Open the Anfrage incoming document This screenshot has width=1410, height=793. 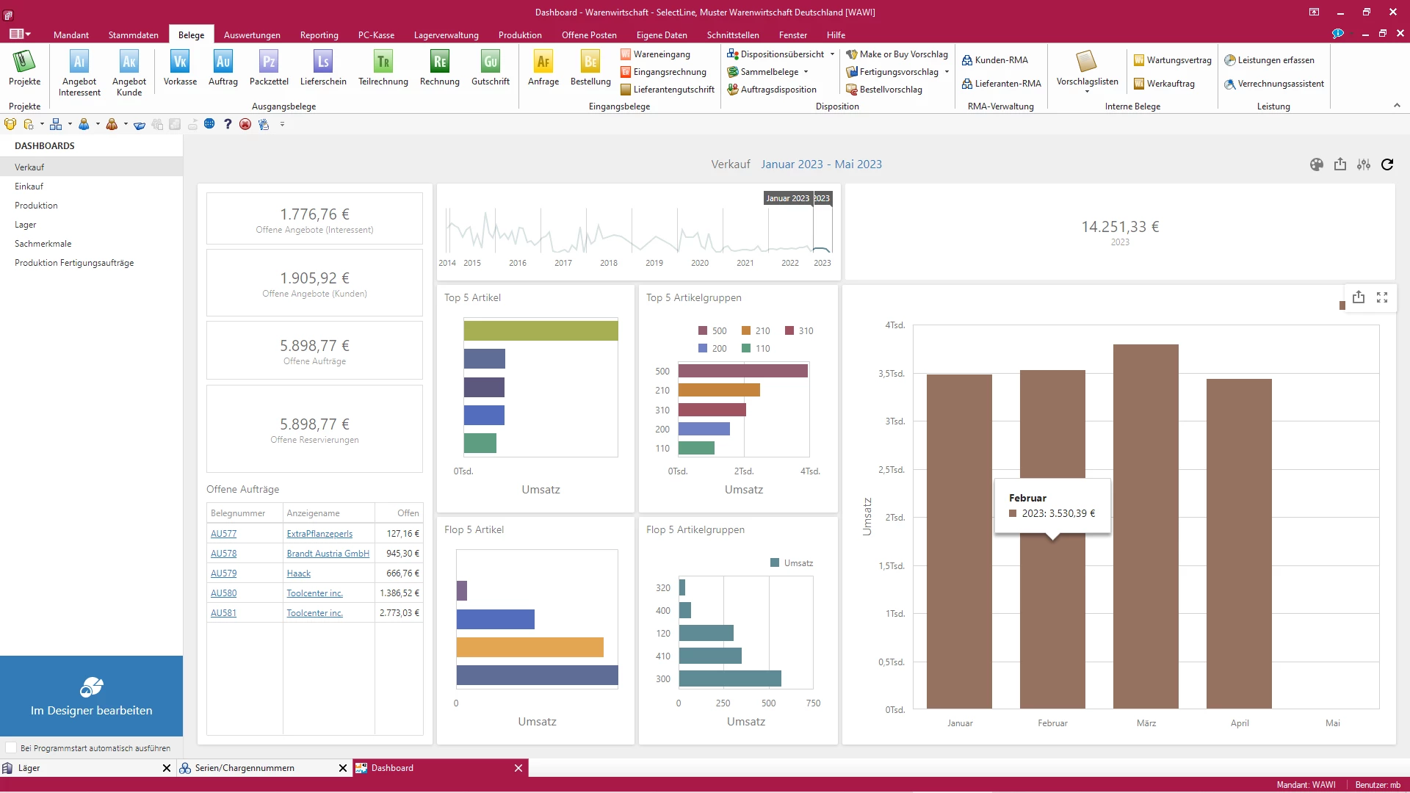click(543, 68)
